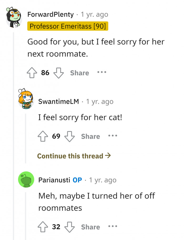Upvote Parianusti's reply

43,227
